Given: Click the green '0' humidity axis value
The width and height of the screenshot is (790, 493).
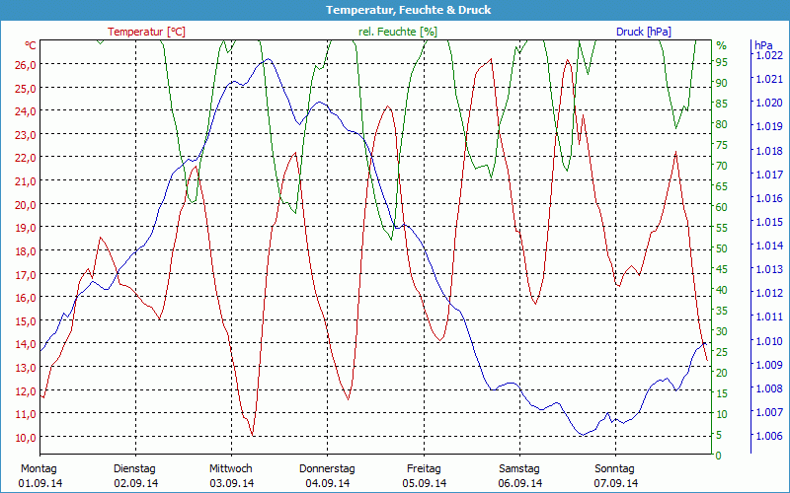Looking at the screenshot, I should pos(719,456).
